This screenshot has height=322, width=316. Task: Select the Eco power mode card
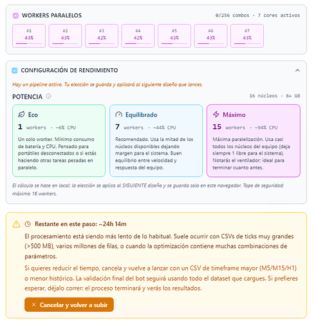(x=59, y=141)
